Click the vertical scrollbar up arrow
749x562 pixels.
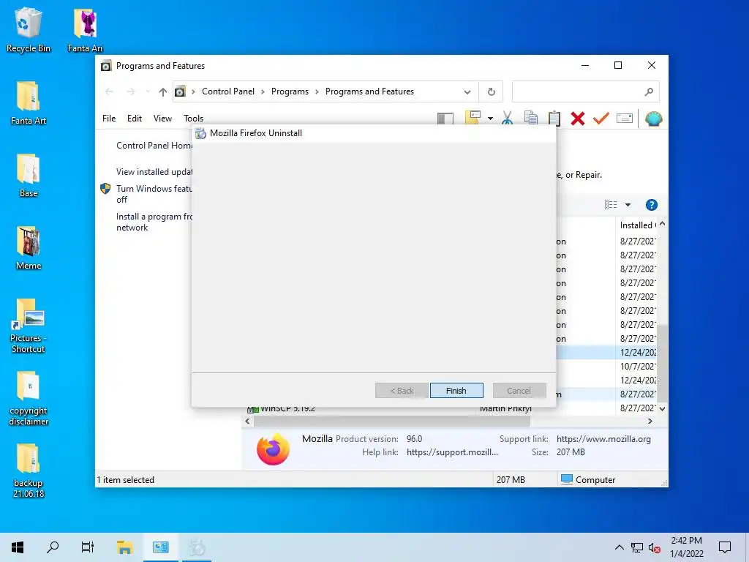tap(662, 224)
